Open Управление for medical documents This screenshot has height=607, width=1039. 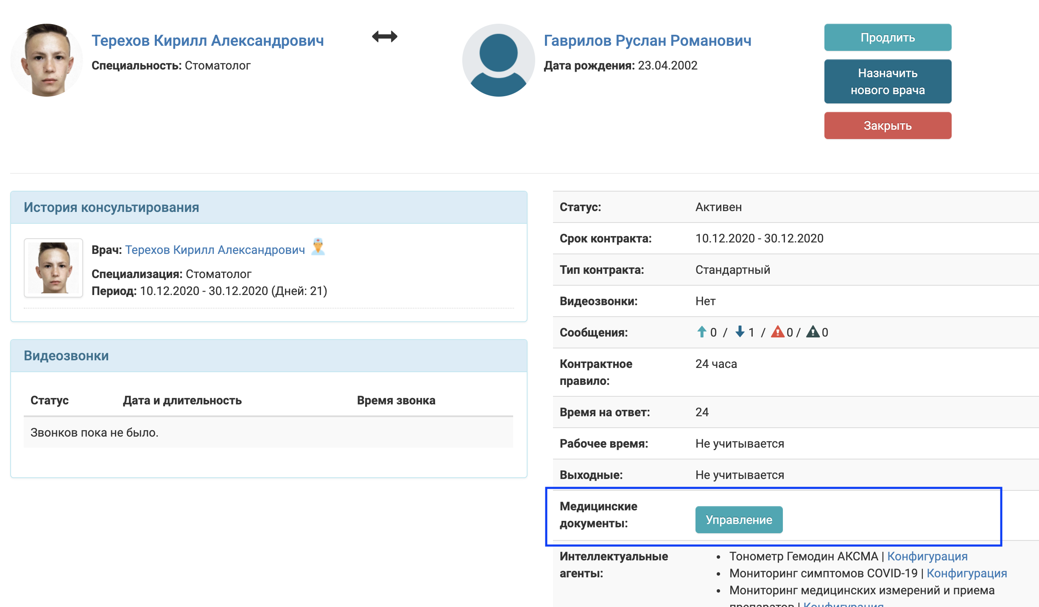739,520
